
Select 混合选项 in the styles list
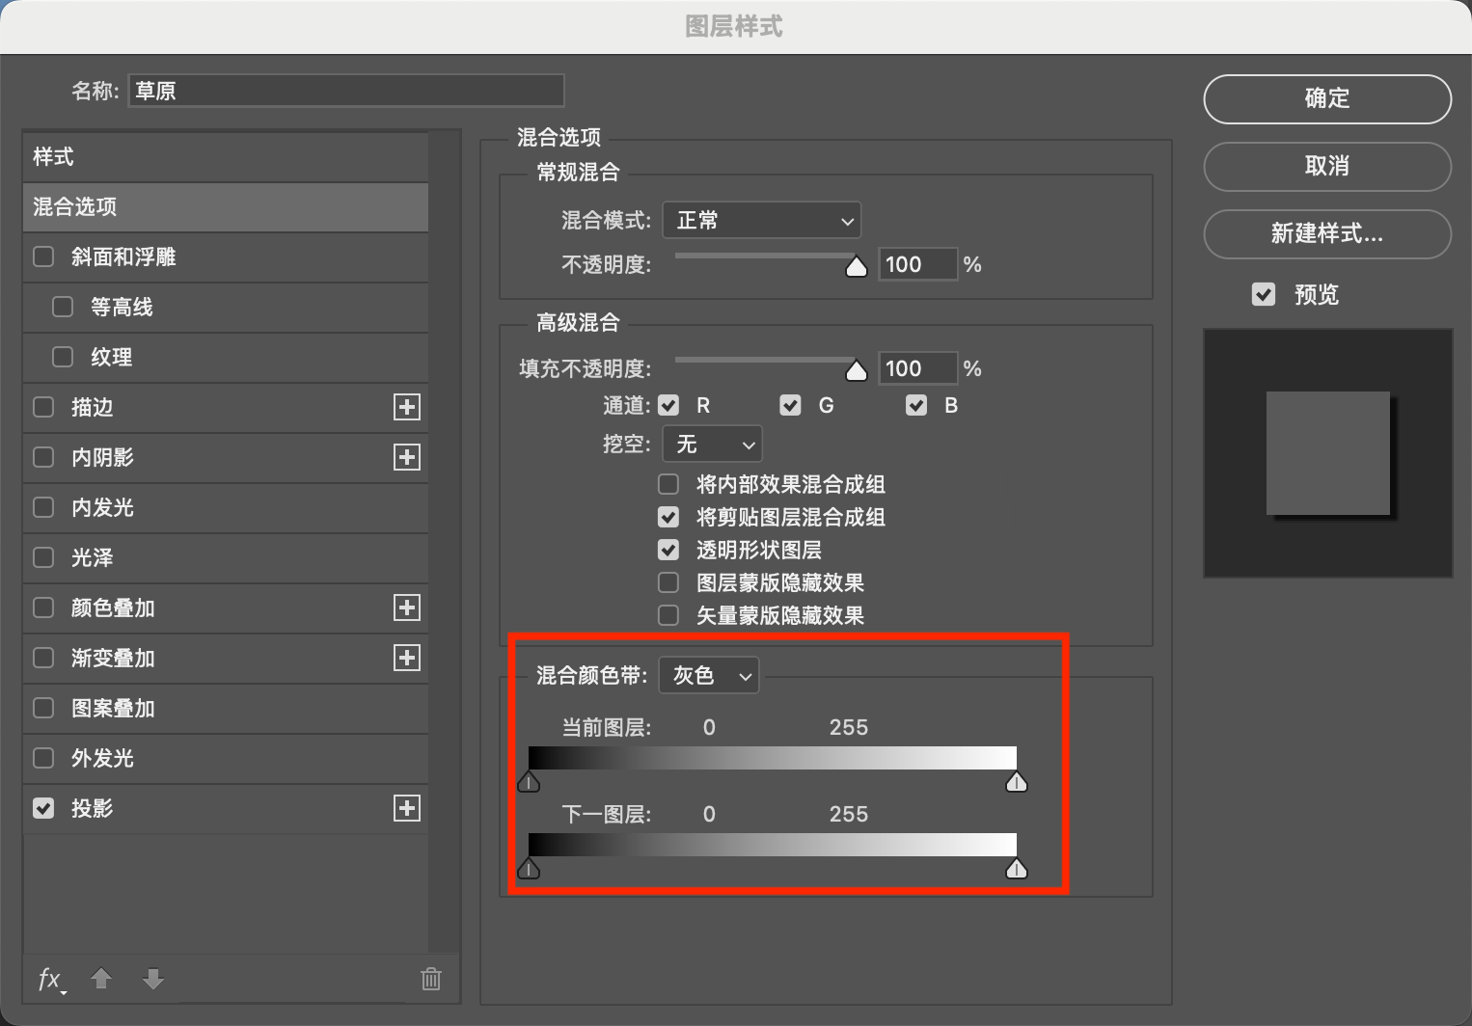[x=225, y=206]
